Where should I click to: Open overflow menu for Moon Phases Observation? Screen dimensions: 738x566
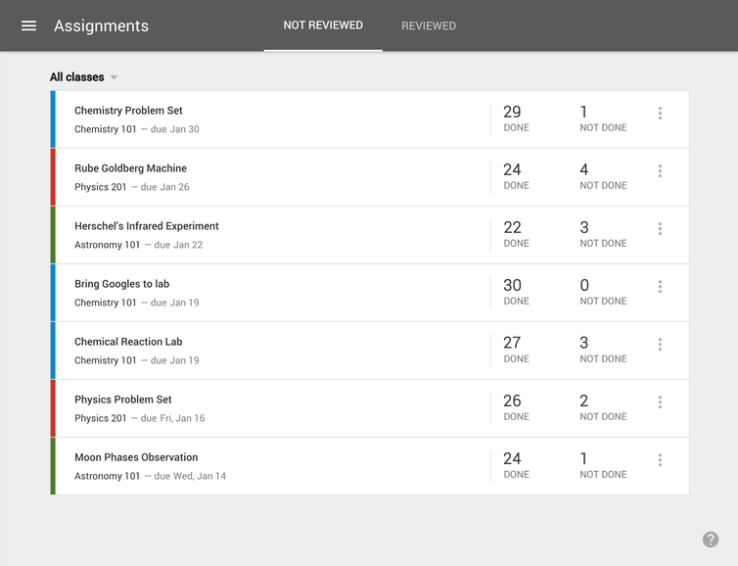coord(660,460)
